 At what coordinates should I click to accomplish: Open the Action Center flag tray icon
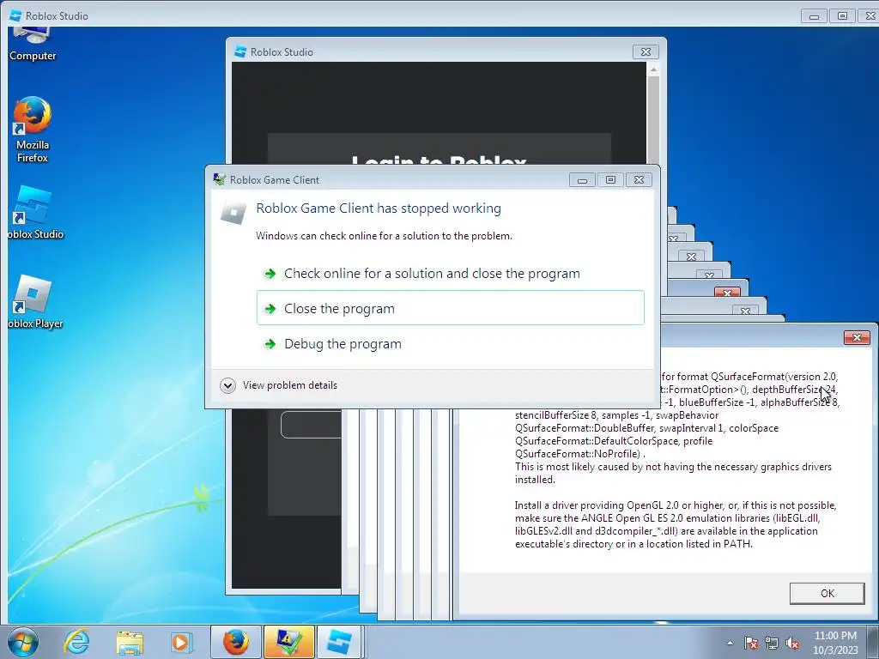point(751,643)
